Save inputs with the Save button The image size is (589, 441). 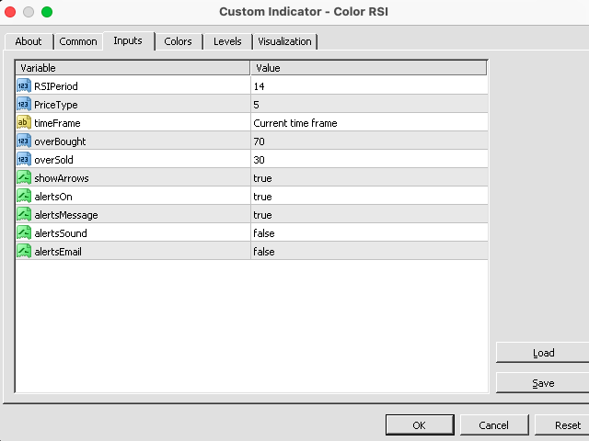pyautogui.click(x=543, y=383)
